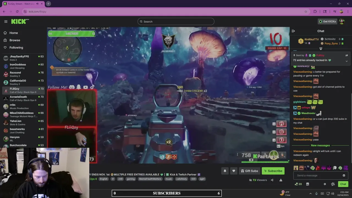Pick first emote in quick emote row

(x=296, y=168)
